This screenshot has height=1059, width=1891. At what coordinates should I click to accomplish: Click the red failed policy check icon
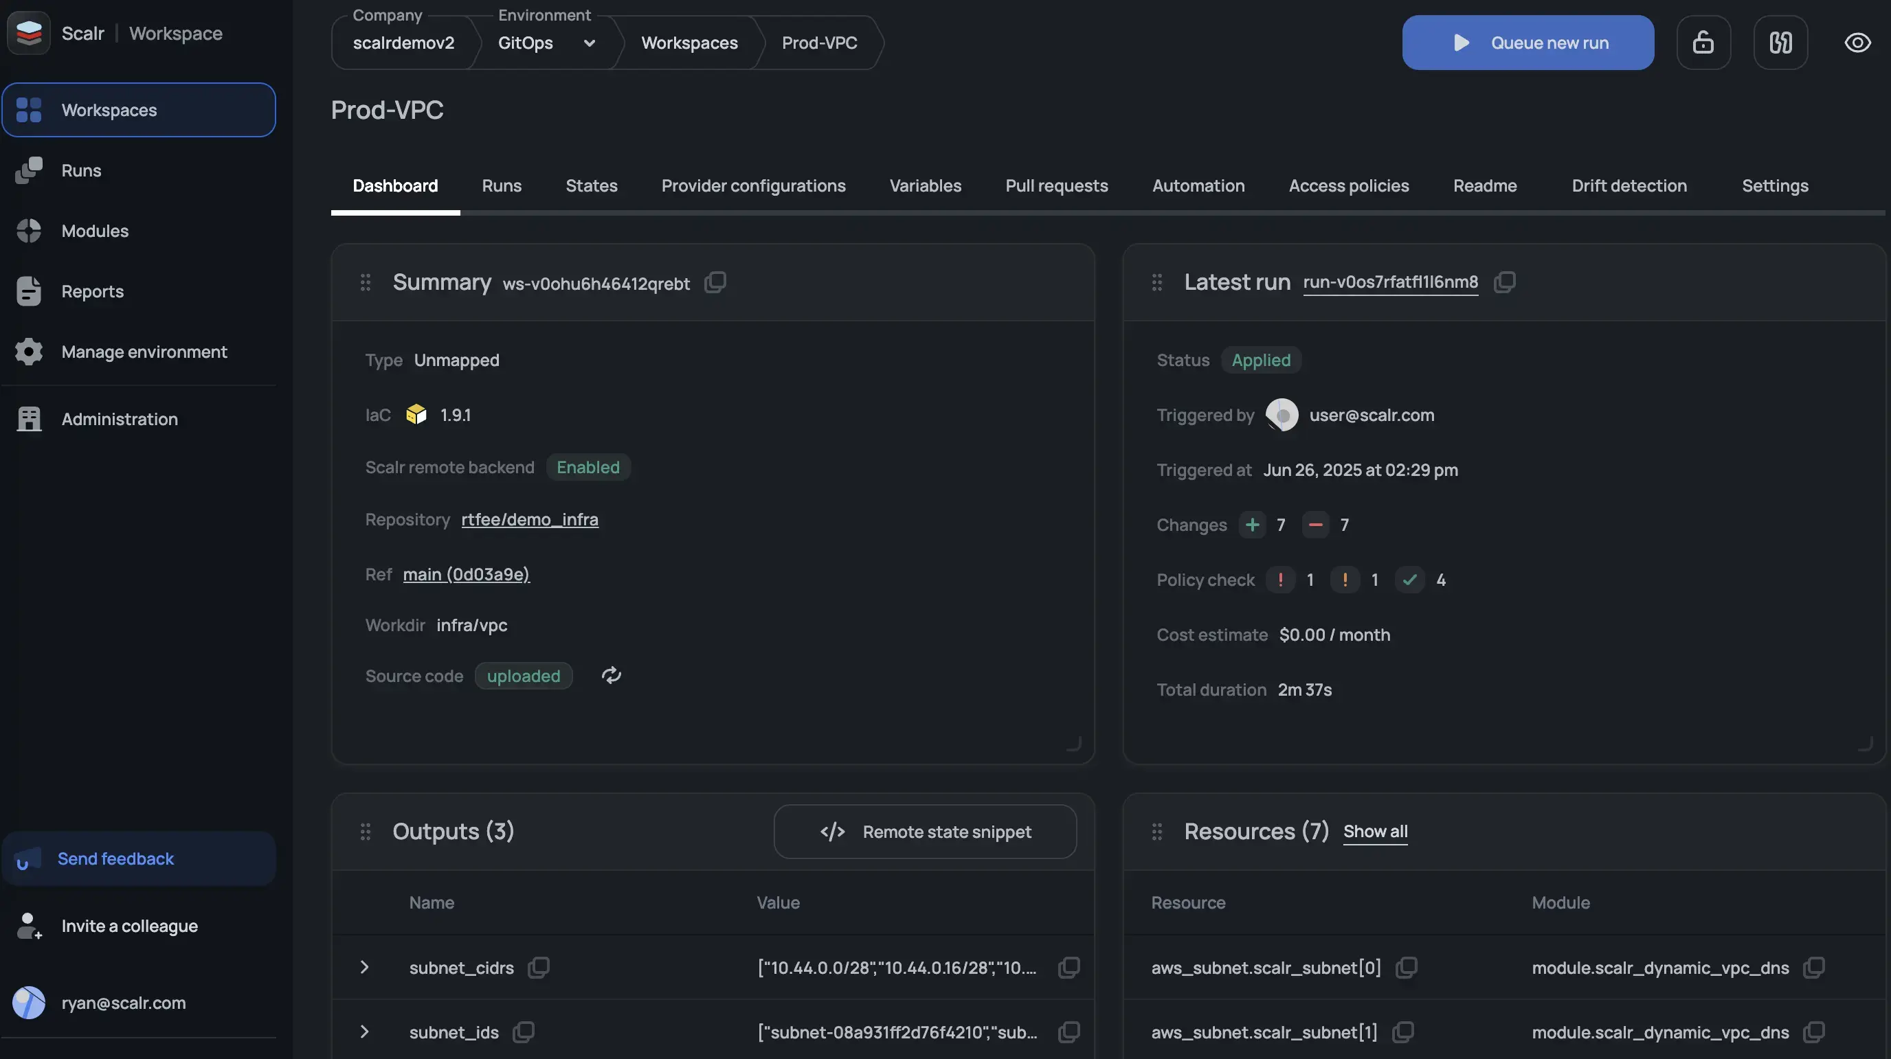1280,580
